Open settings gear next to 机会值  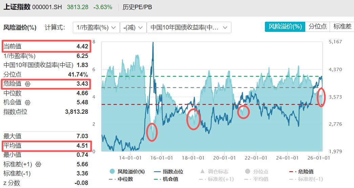click(28, 102)
